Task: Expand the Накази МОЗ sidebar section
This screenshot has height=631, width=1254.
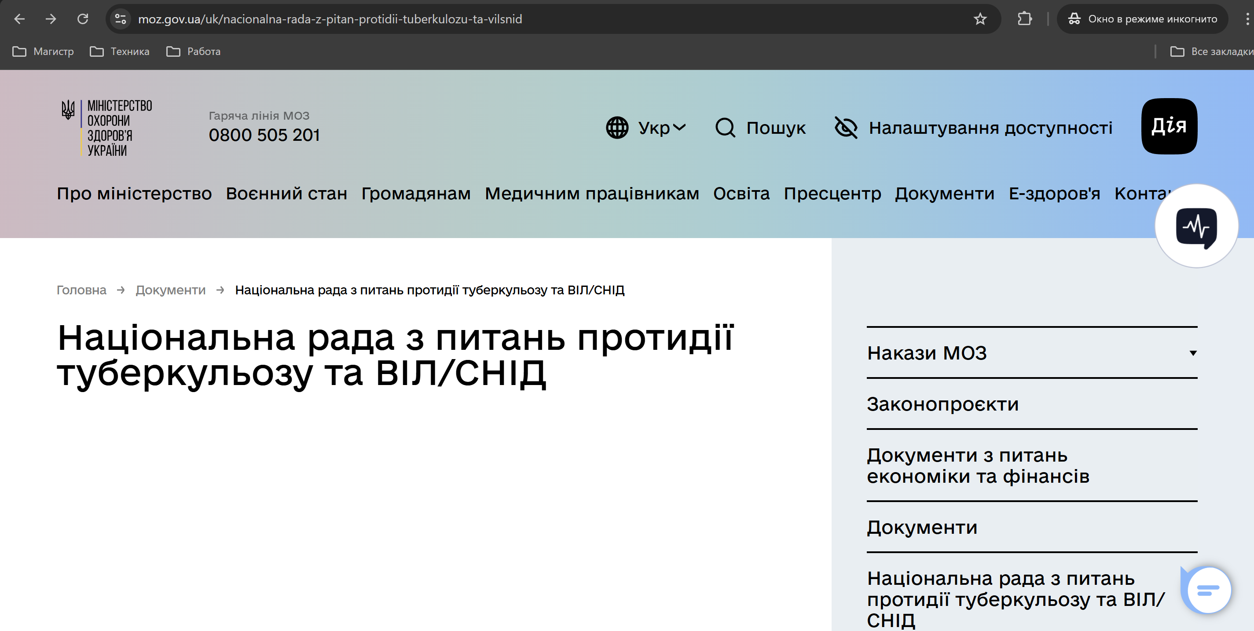Action: (1193, 353)
